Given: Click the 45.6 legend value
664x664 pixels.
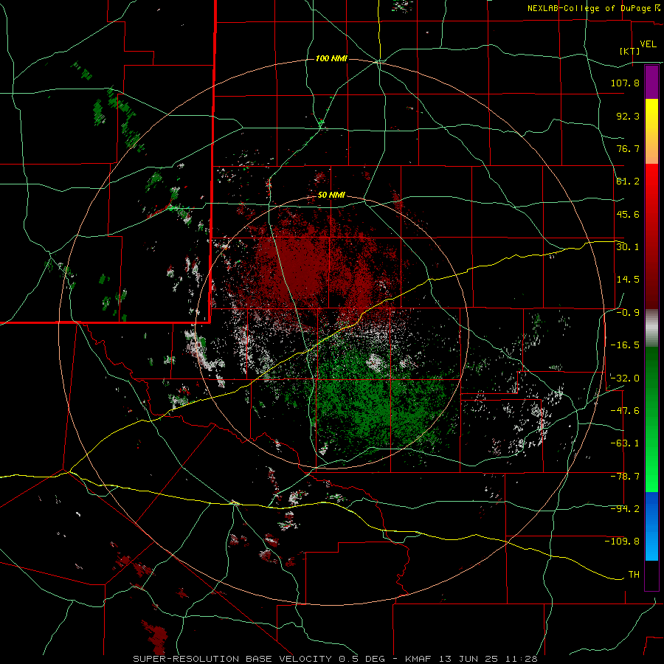Looking at the screenshot, I should tap(628, 214).
